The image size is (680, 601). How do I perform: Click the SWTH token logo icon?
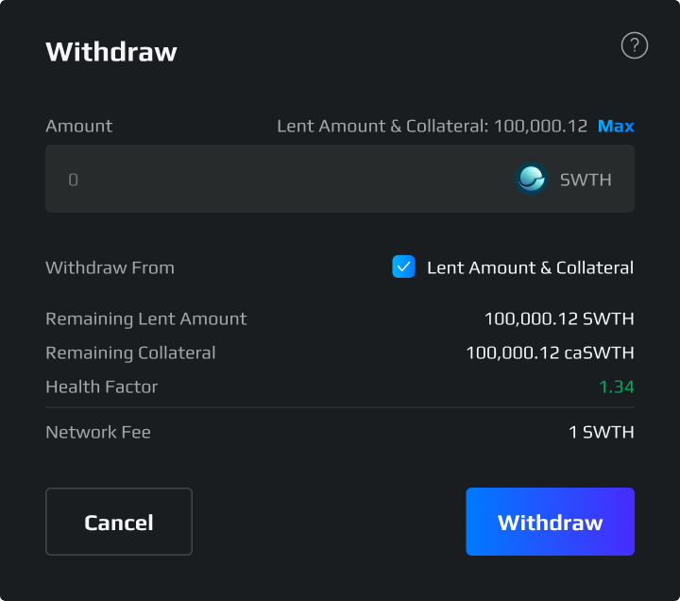tap(531, 179)
